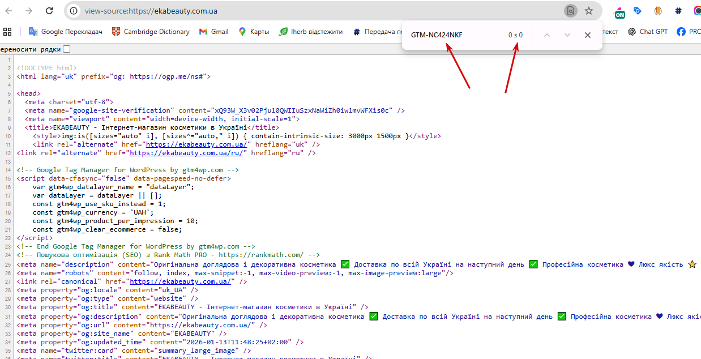Open Google Перекладач bookmark
This screenshot has height=359, width=701.
(x=66, y=32)
